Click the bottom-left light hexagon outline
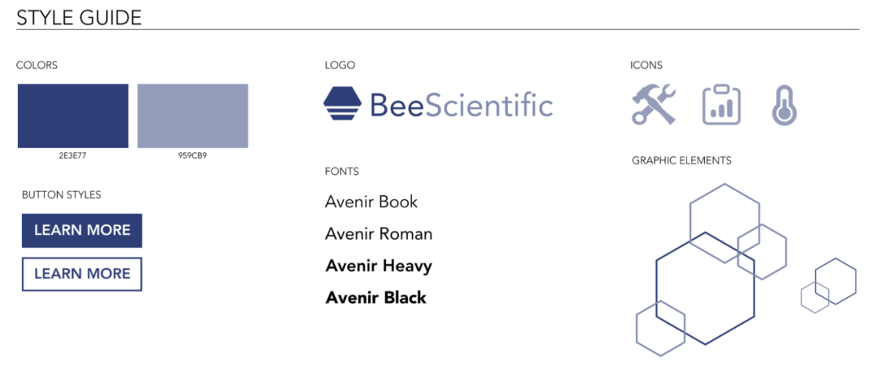 coord(660,329)
